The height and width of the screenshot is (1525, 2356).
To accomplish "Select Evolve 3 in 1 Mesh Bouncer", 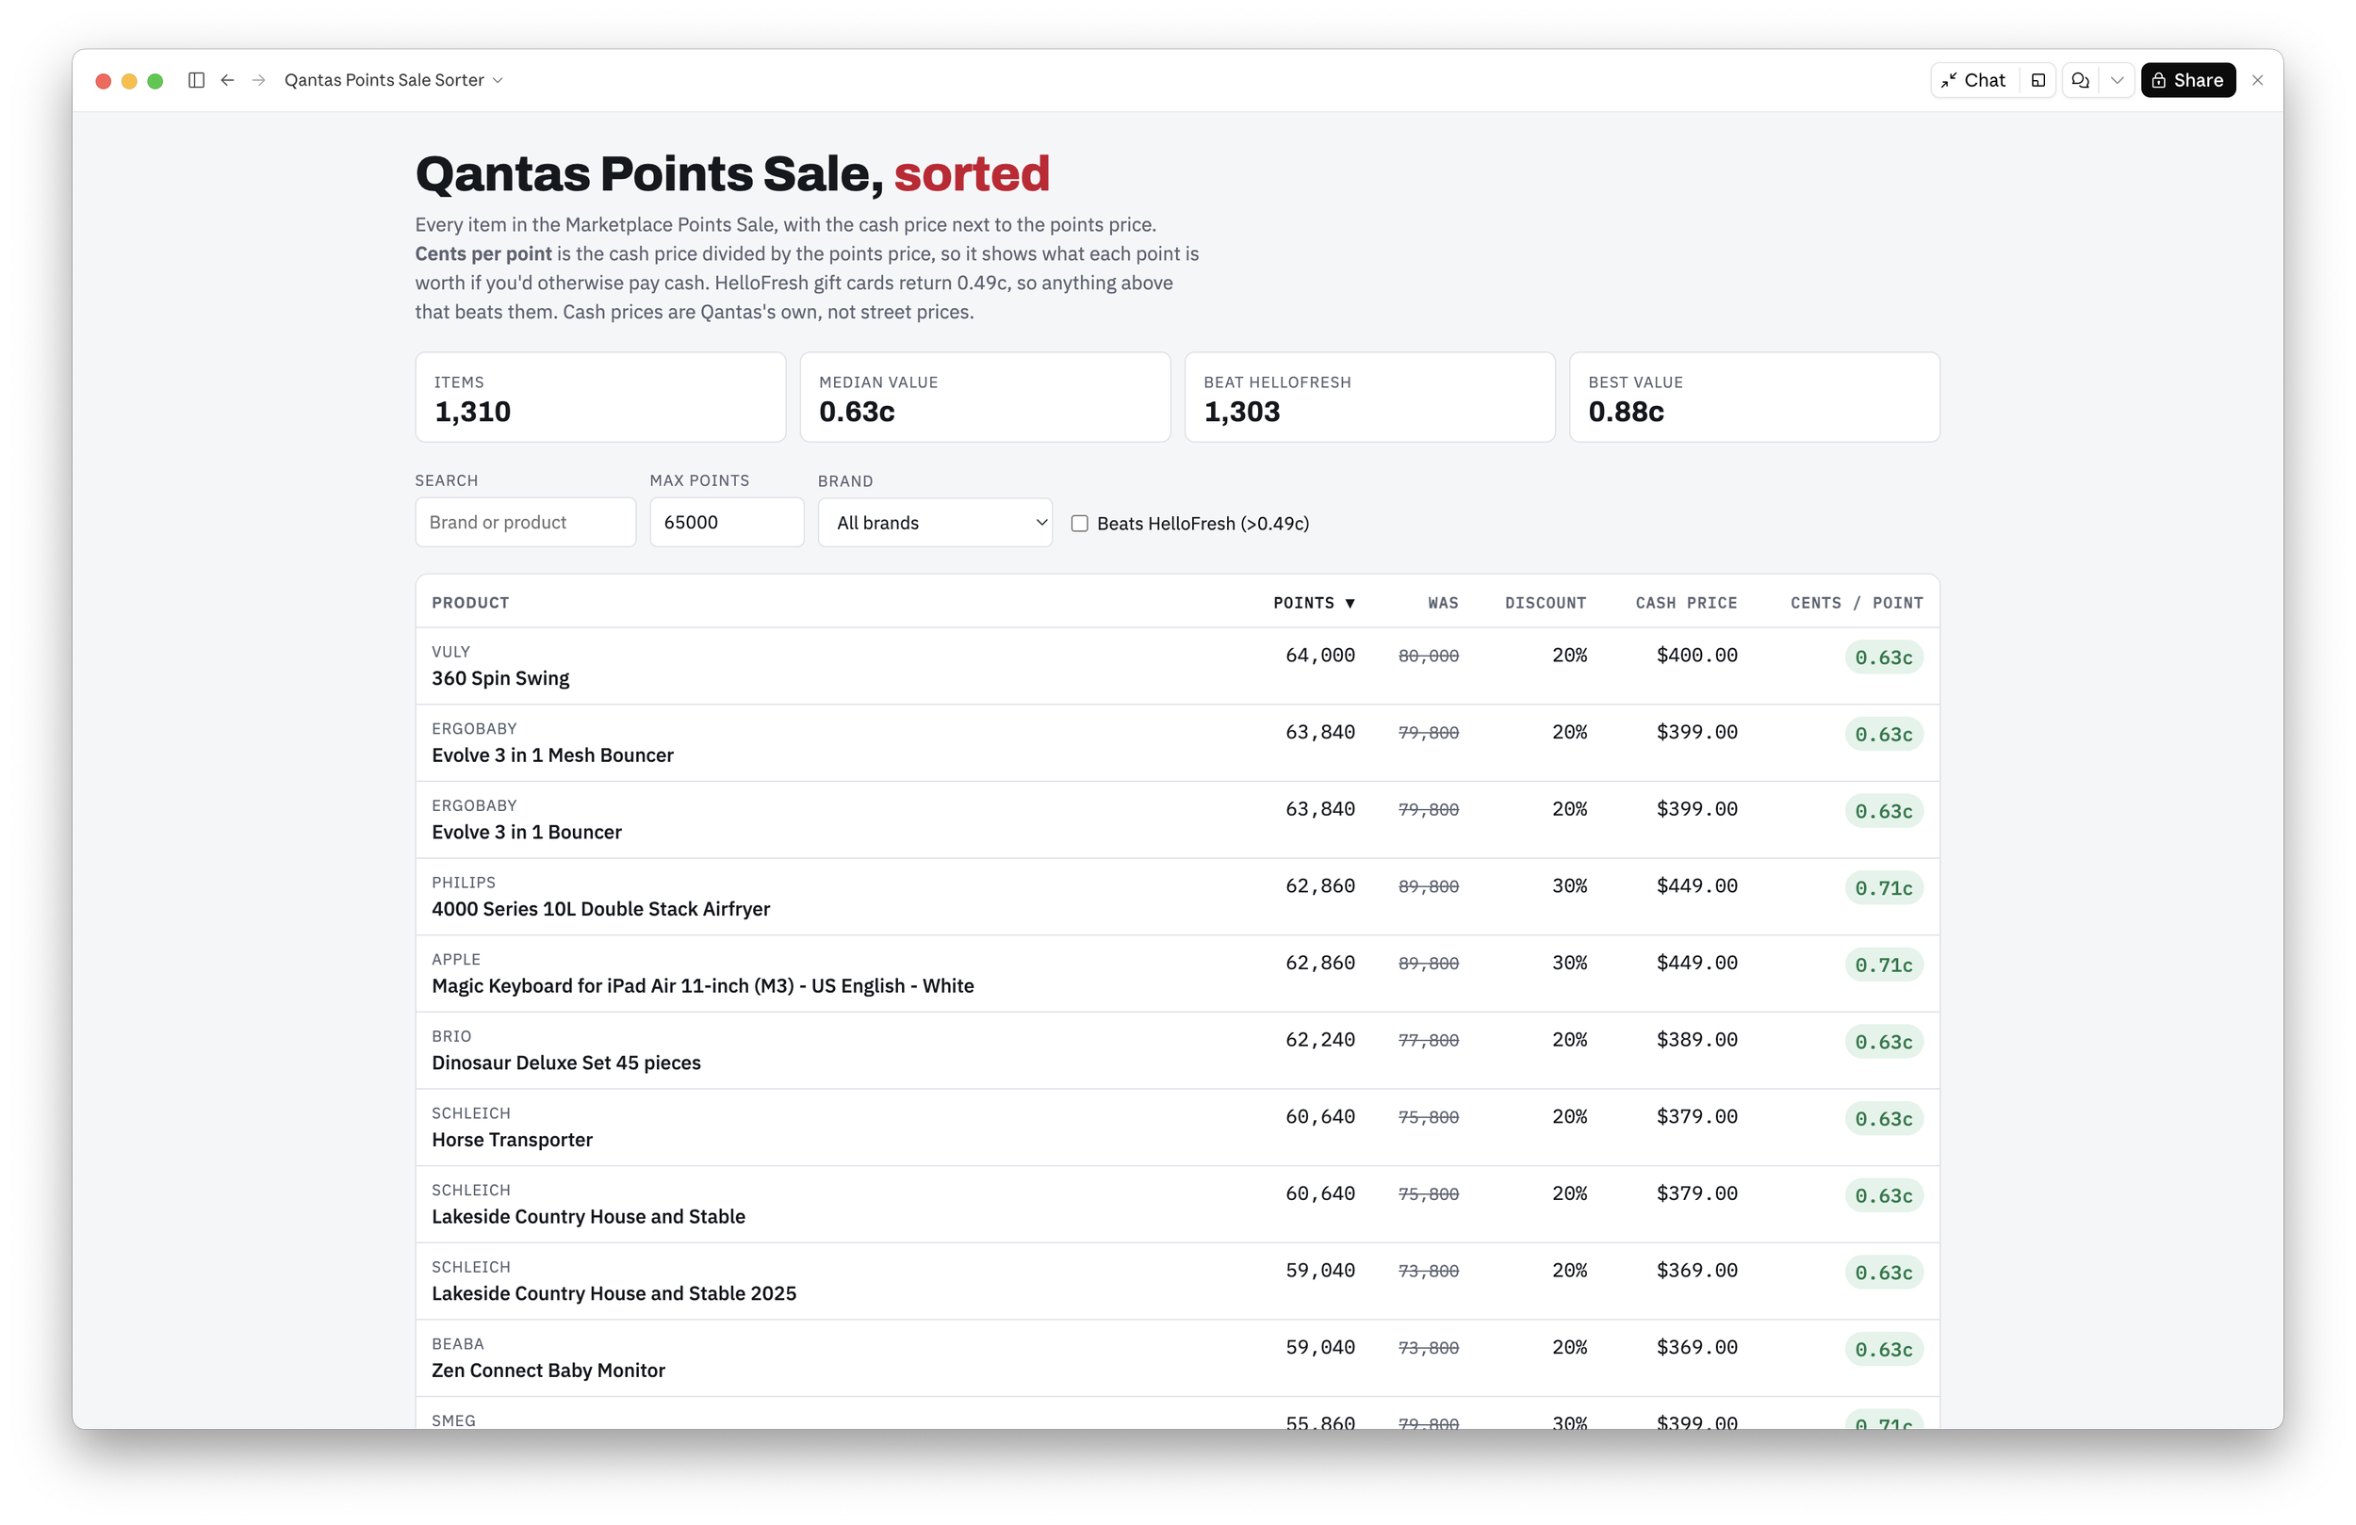I will click(x=552, y=755).
